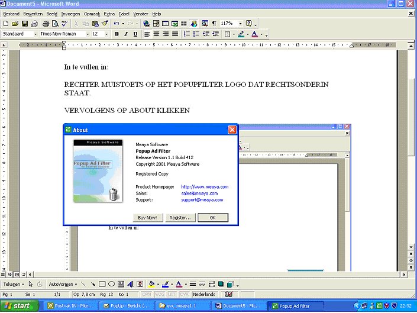Select the Format Painter brush icon
The image size is (417, 313).
coord(105,24)
